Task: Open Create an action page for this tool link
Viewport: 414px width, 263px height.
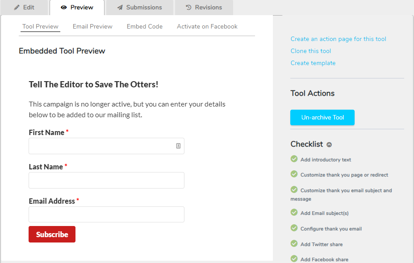Action: click(x=338, y=39)
